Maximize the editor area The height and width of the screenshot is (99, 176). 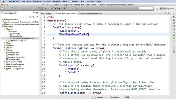tap(169, 13)
